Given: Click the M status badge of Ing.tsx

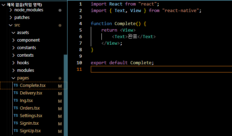Looking at the screenshot, I should pos(60,101).
